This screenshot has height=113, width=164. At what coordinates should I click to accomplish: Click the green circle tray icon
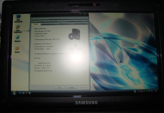point(144,91)
